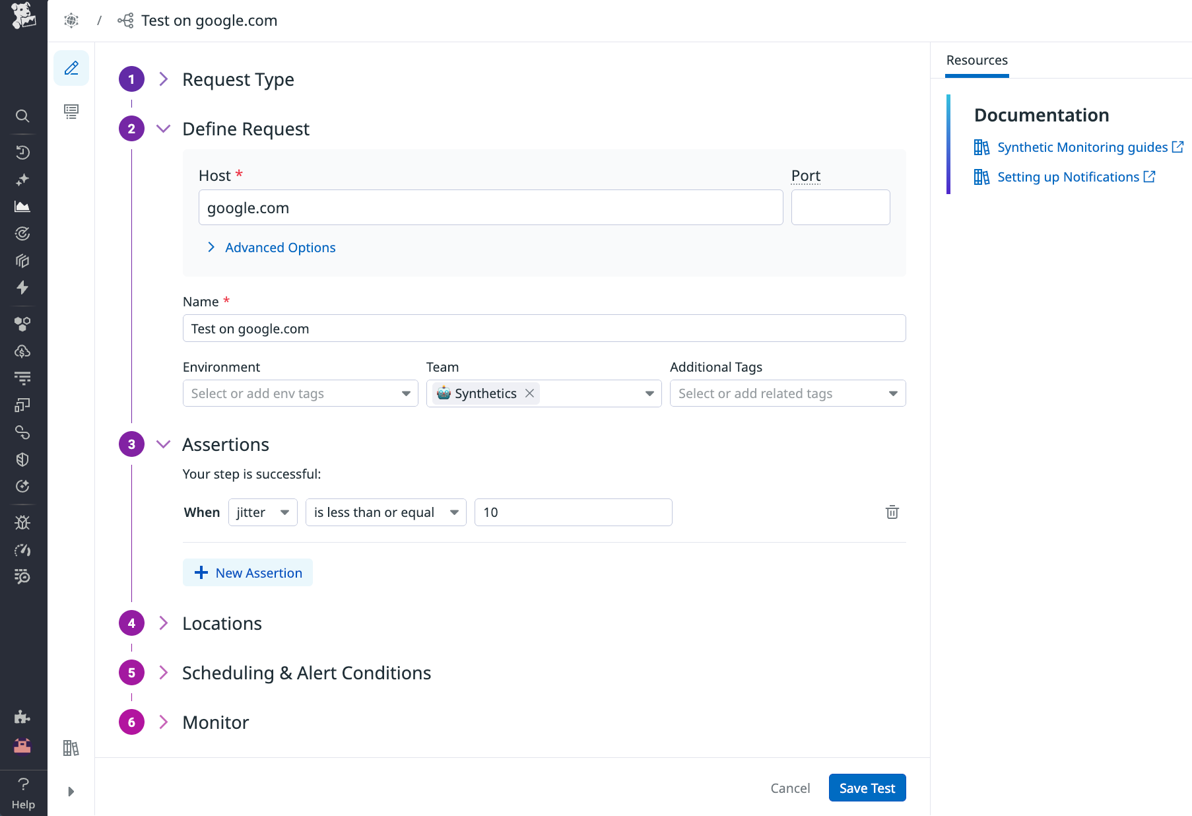Open the Synthetic Monitoring guides link
The image size is (1192, 816).
(1082, 147)
